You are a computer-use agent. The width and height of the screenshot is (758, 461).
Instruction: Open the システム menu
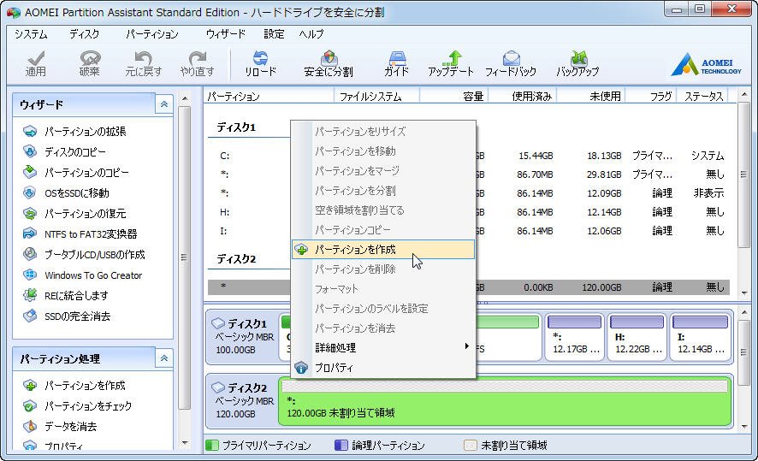pos(31,34)
